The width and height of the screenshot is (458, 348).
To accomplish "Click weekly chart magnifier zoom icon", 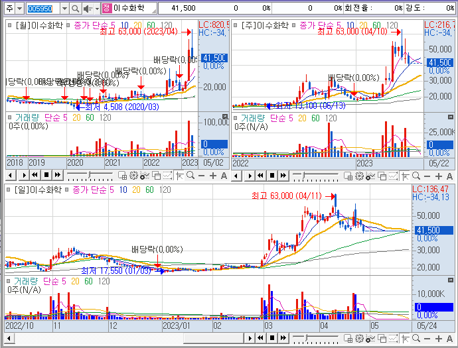I will [416, 176].
